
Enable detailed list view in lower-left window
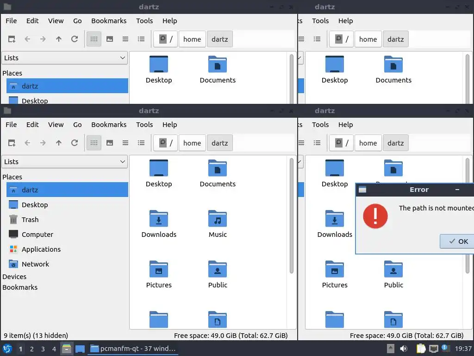pyautogui.click(x=141, y=143)
